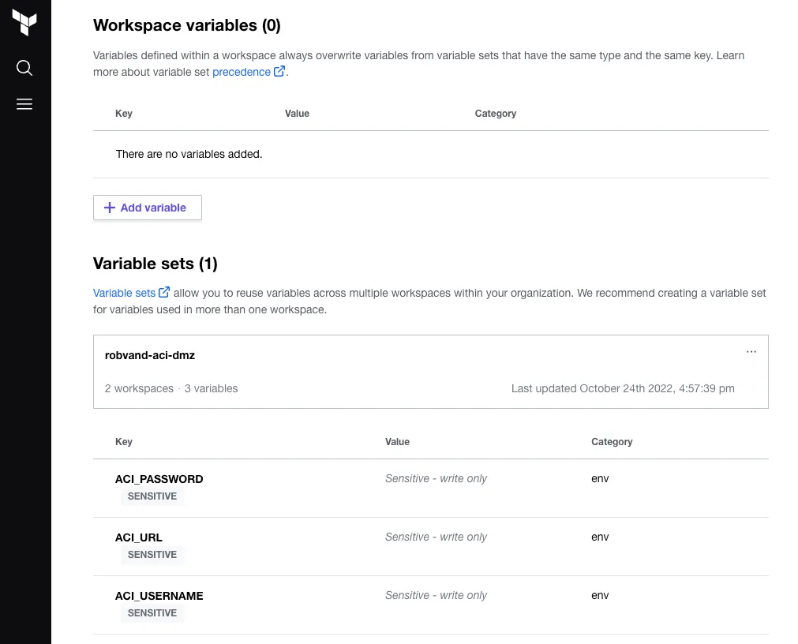Click the Terraform logo in the sidebar

point(24,23)
